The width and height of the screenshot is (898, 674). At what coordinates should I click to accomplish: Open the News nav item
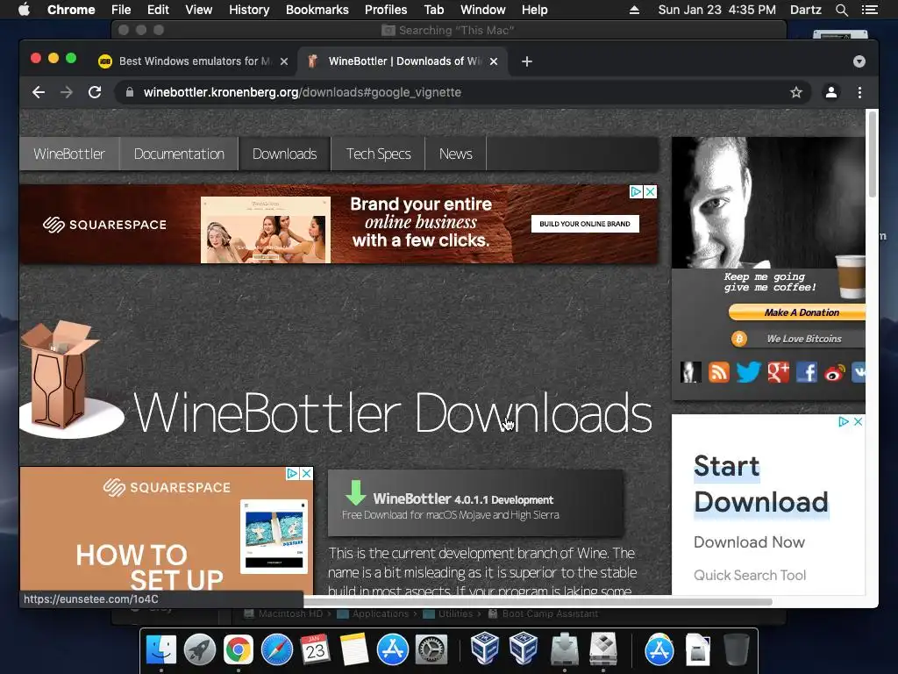pyautogui.click(x=456, y=154)
